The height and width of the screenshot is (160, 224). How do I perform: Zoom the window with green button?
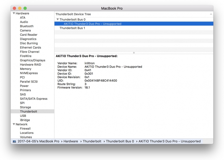click(x=25, y=8)
